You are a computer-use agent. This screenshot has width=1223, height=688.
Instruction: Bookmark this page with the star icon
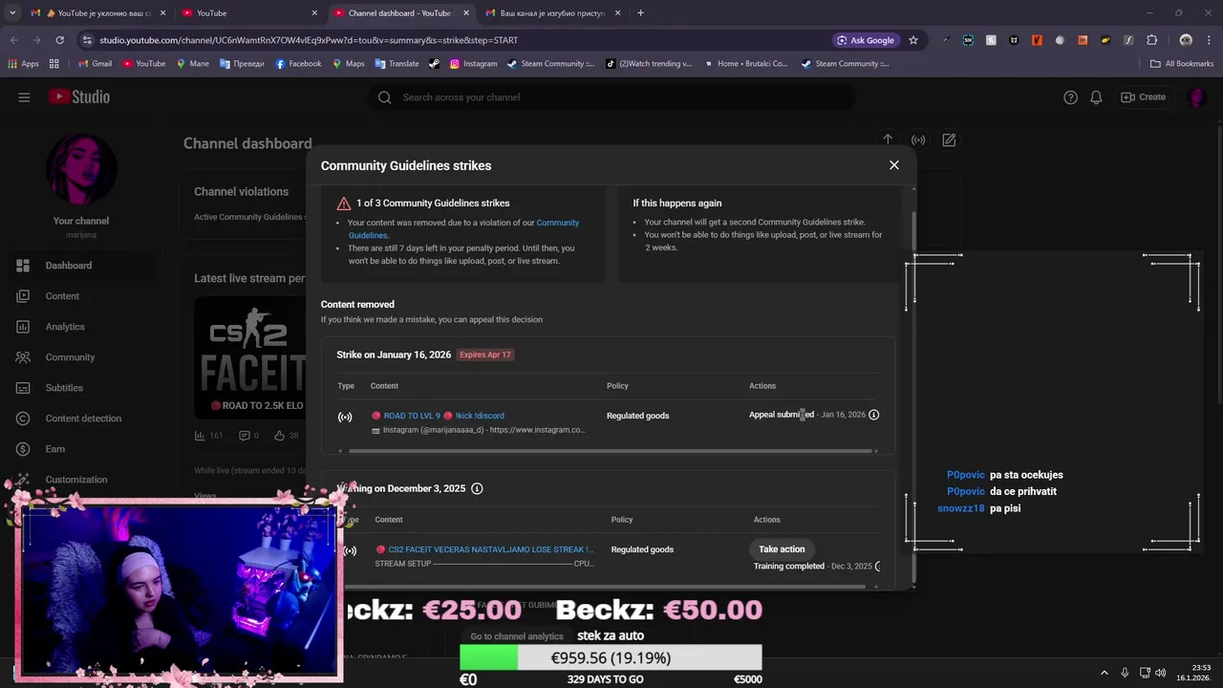(x=913, y=40)
